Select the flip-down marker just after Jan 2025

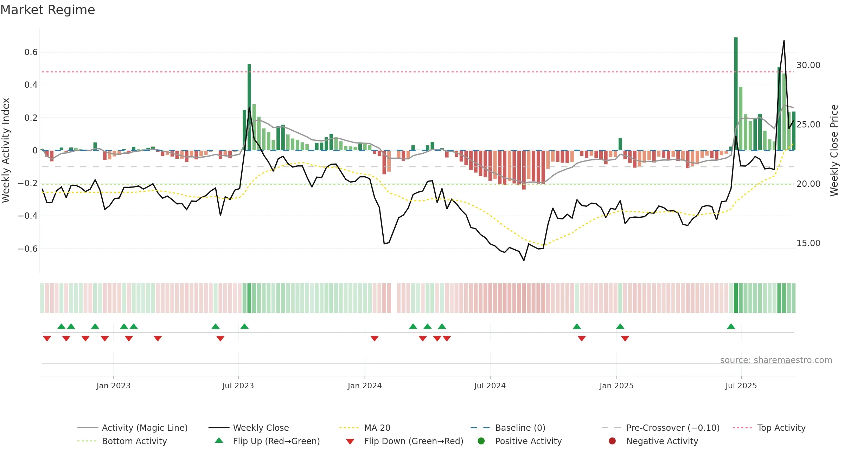pyautogui.click(x=625, y=338)
